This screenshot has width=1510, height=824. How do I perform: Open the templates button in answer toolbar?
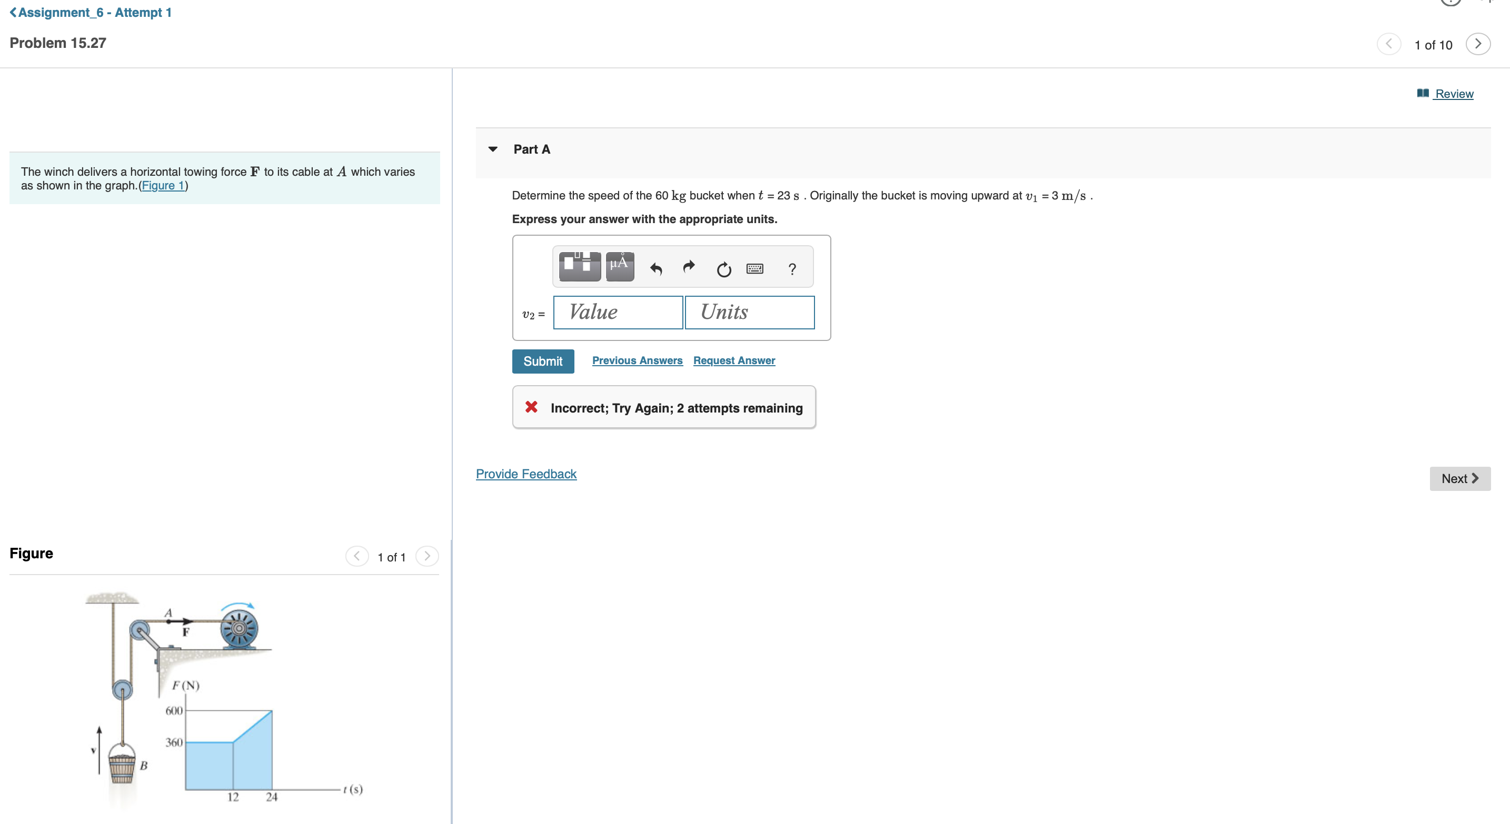pyautogui.click(x=579, y=266)
